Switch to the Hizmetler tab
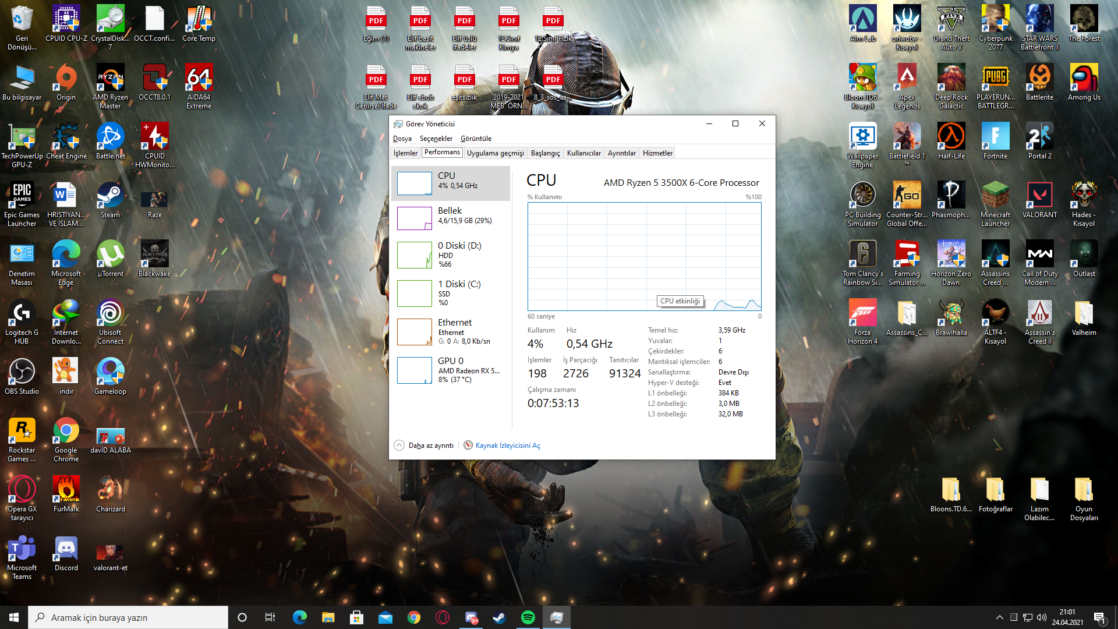This screenshot has height=629, width=1118. (657, 153)
